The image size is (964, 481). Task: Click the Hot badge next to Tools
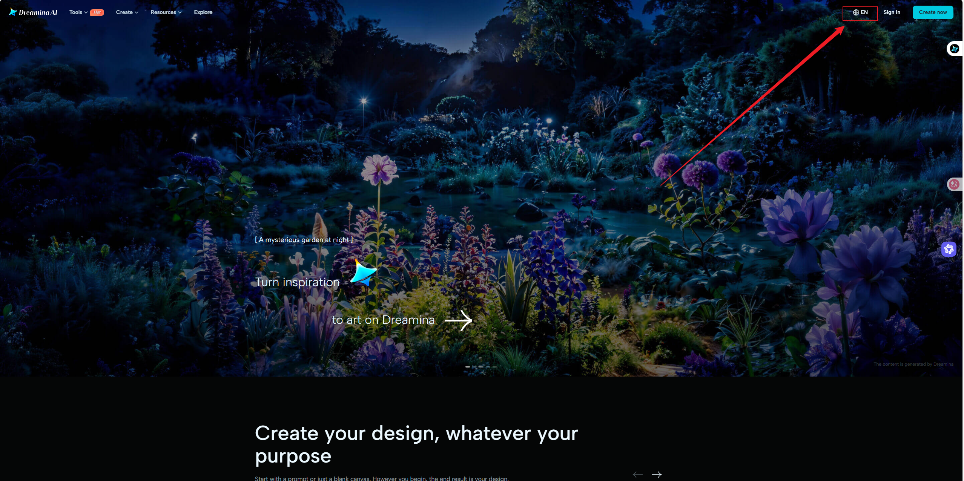coord(97,12)
